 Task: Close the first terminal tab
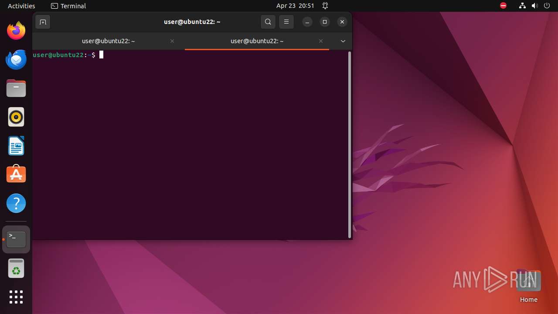[172, 41]
